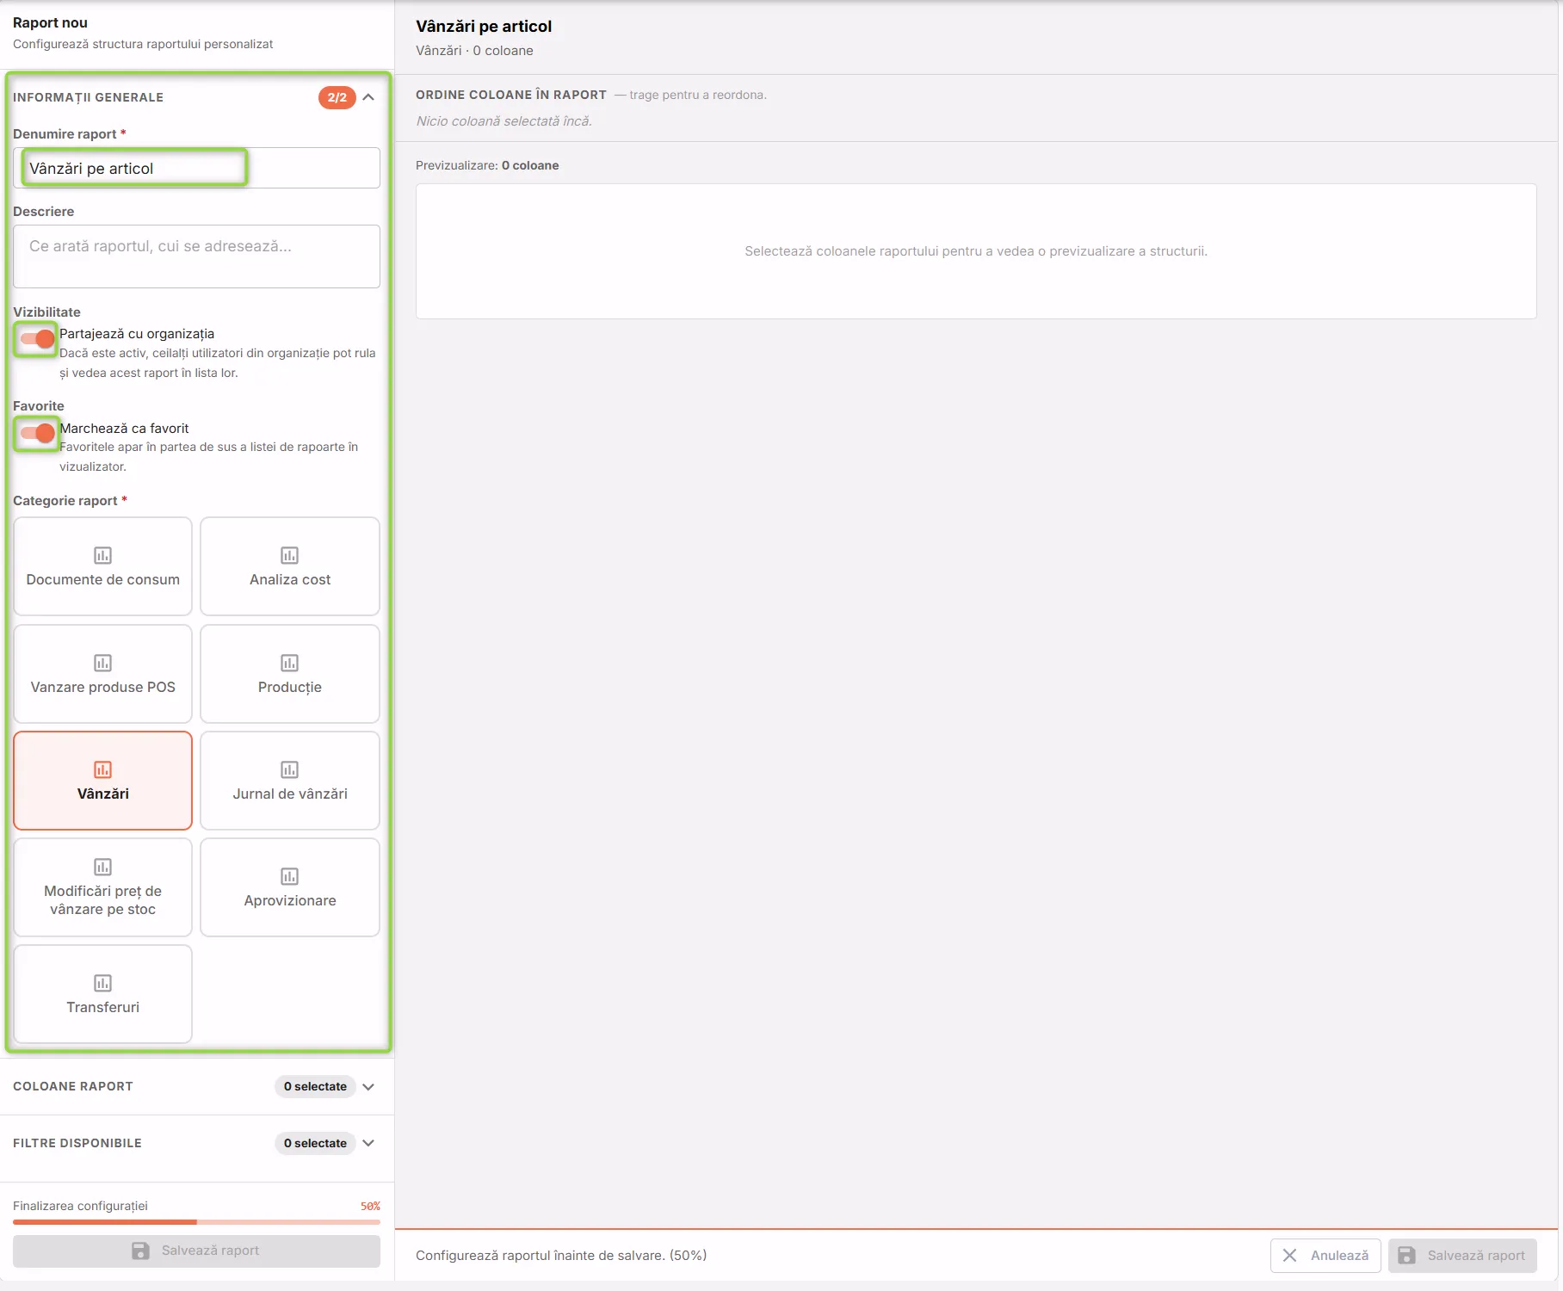Toggle Marchează ca favorit switch

pos(37,433)
